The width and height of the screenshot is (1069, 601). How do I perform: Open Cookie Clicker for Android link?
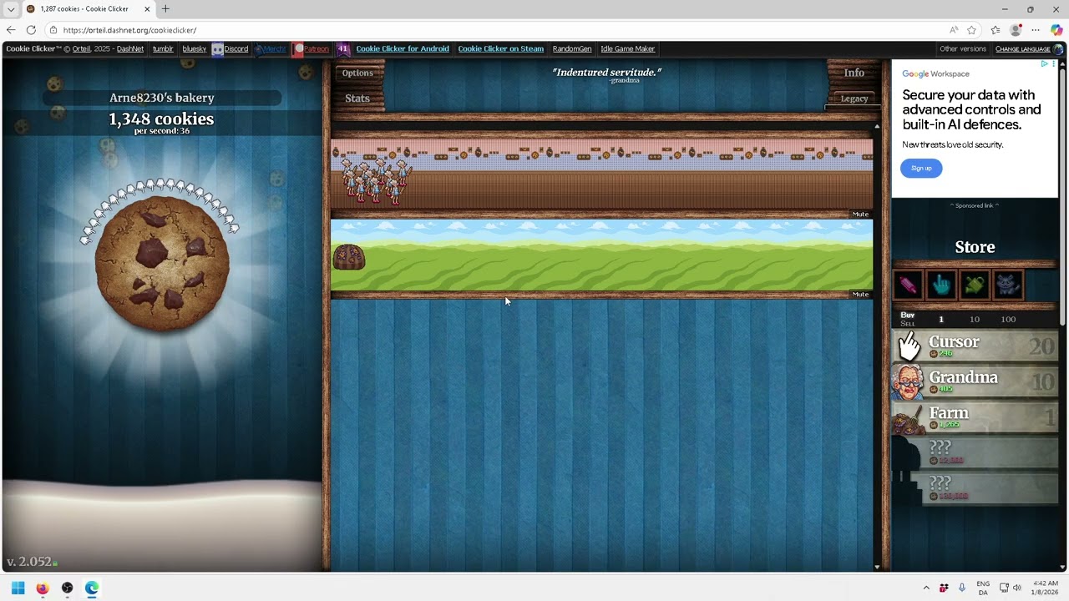(x=403, y=48)
